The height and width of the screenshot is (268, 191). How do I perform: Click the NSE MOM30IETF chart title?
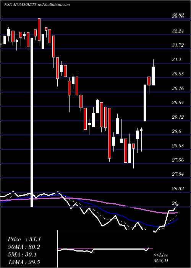pos(37,5)
